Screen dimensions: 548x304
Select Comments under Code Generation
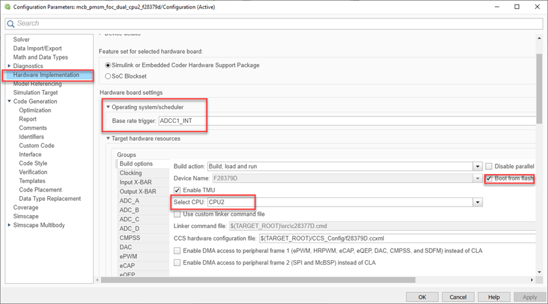click(x=33, y=128)
